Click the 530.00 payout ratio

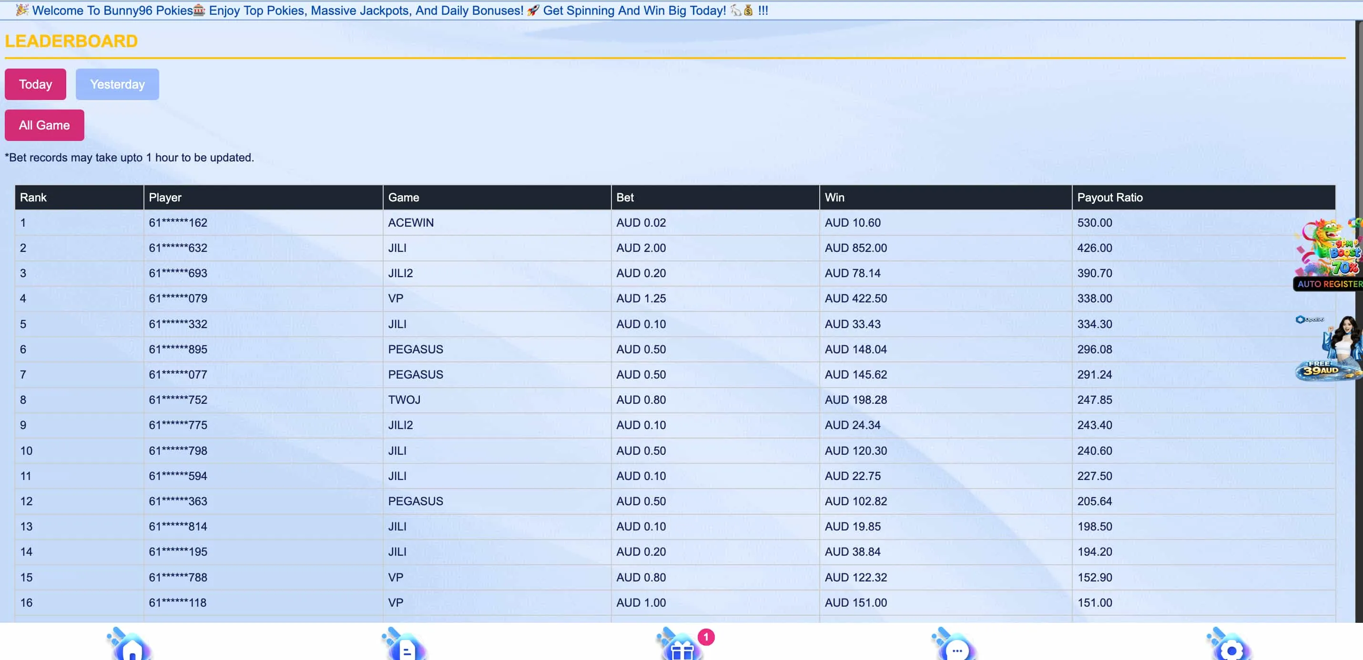point(1095,223)
